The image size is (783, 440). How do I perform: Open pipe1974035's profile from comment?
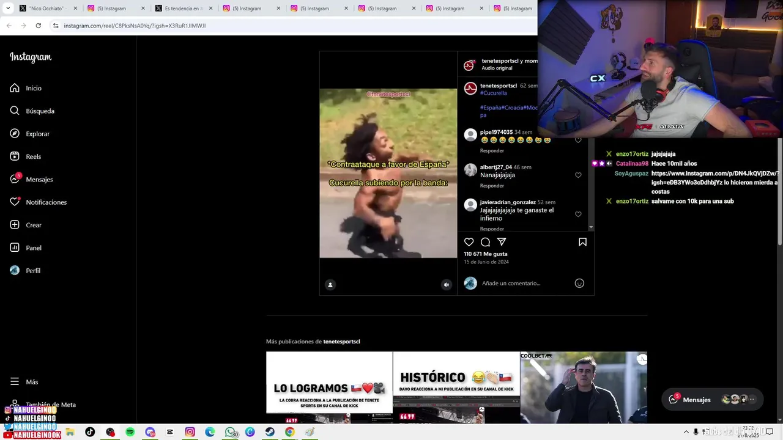(x=496, y=132)
